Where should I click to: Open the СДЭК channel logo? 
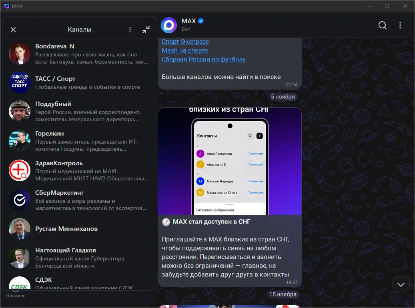(x=20, y=283)
